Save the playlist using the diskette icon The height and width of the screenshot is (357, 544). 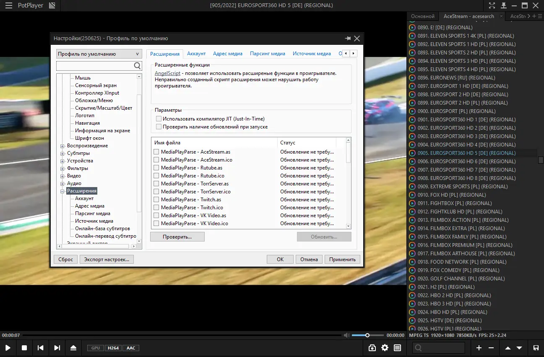click(x=536, y=347)
